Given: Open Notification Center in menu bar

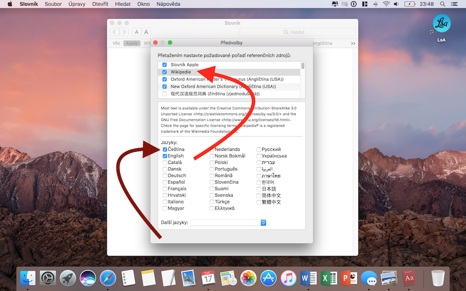Looking at the screenshot, I should click(454, 4).
